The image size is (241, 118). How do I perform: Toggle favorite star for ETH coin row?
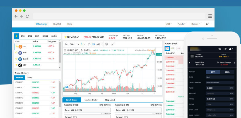click(x=17, y=53)
